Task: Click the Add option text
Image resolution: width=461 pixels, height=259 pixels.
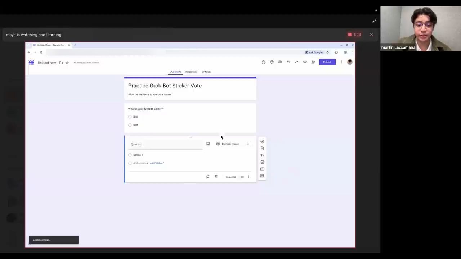Action: coord(139,163)
